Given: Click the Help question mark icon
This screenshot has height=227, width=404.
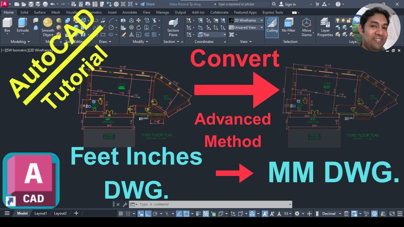Looking at the screenshot, I should click(x=338, y=4).
